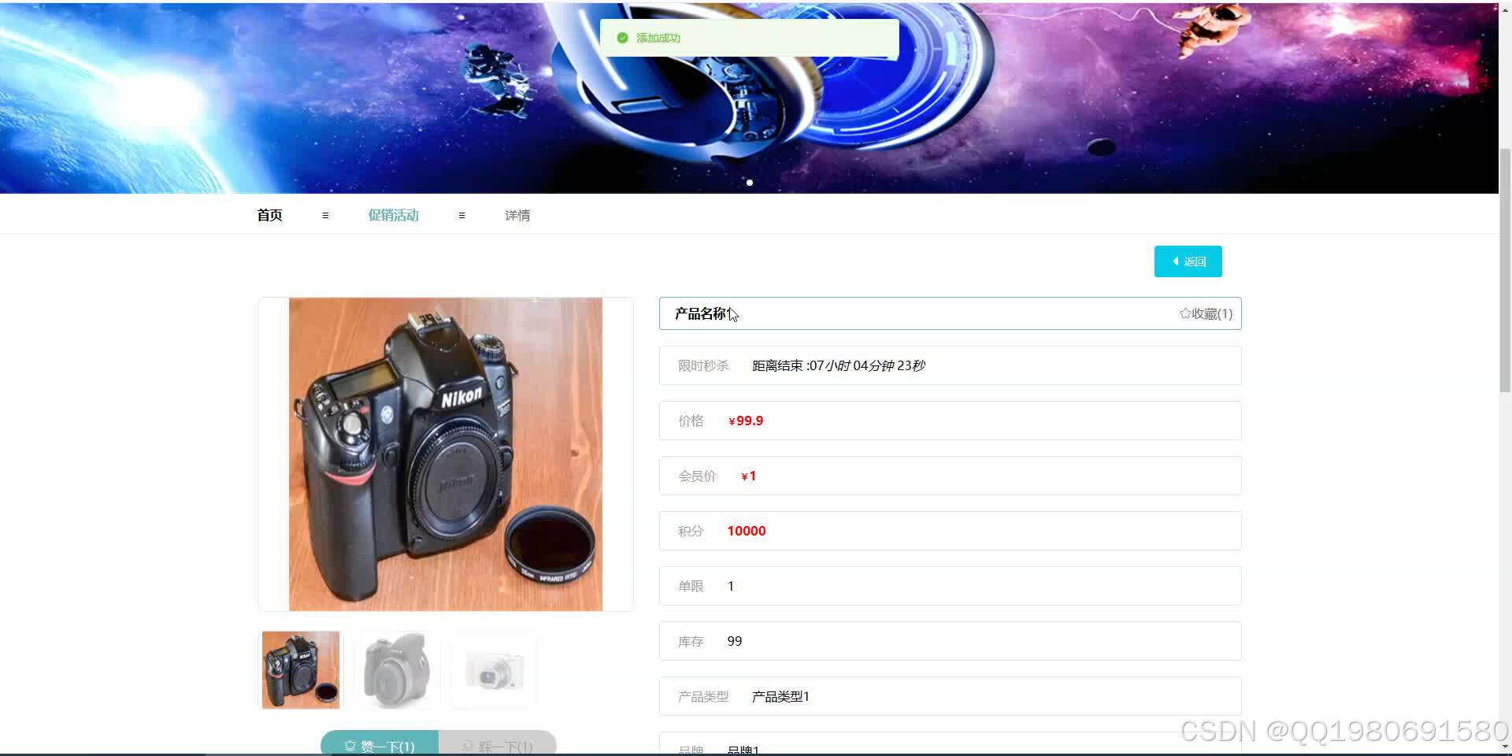Click the green checkmark in the 添加成功 notification
This screenshot has width=1512, height=756.
click(622, 37)
